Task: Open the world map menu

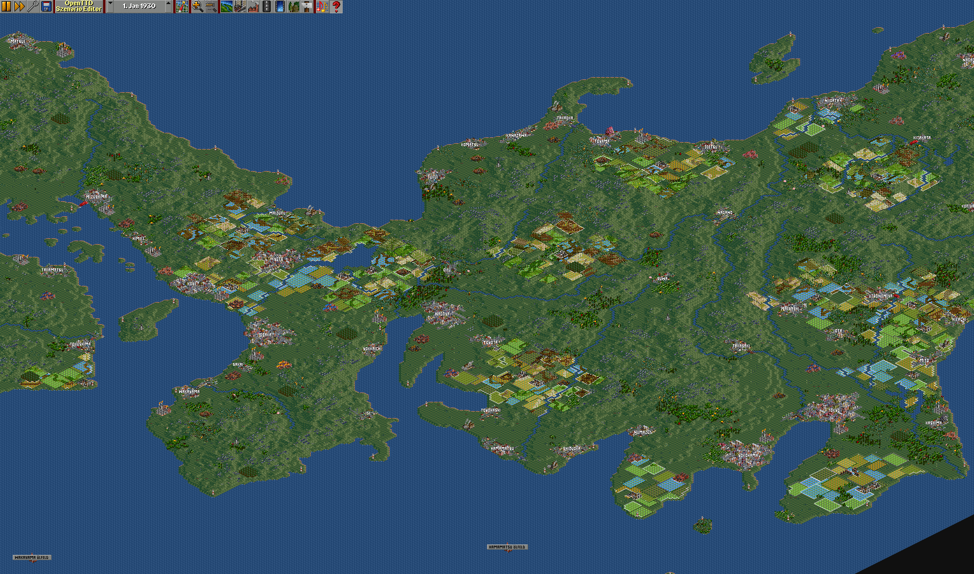Action: tap(182, 6)
